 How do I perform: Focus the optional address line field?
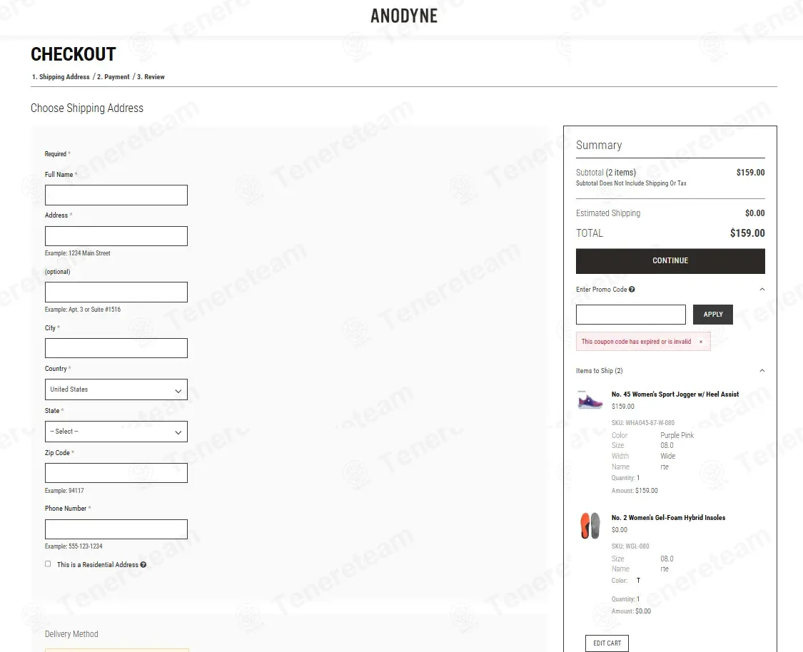[116, 292]
